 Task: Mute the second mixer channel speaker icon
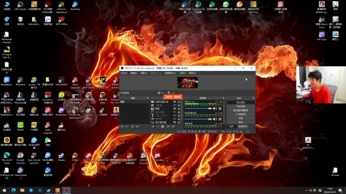point(215,119)
